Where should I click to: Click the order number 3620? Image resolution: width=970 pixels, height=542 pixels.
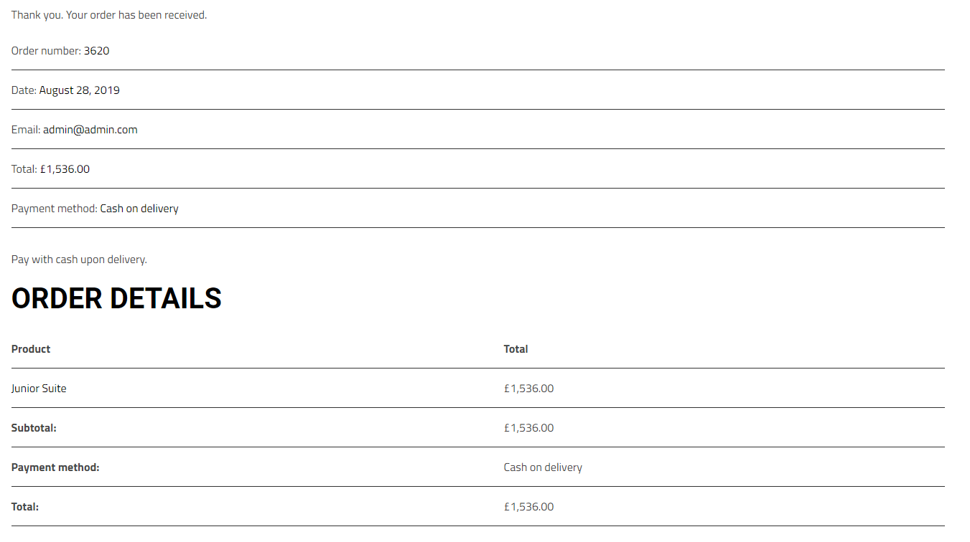[x=96, y=51]
